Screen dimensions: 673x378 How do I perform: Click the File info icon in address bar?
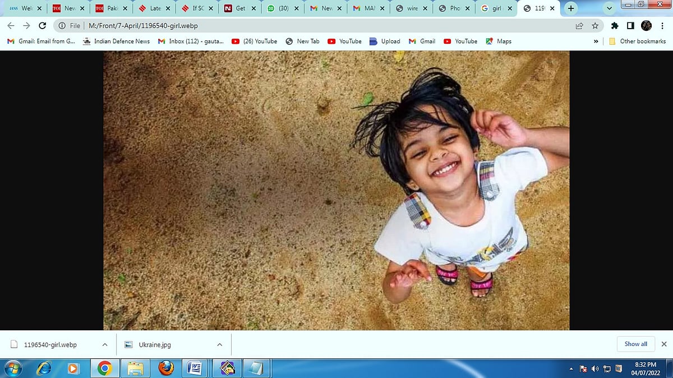pyautogui.click(x=62, y=26)
